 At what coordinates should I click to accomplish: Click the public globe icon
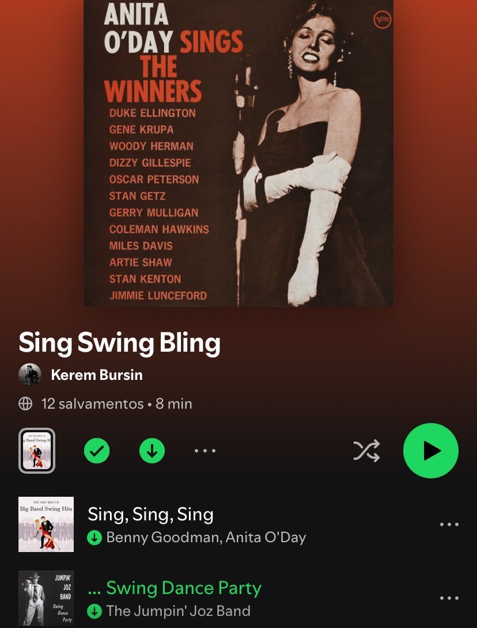(25, 404)
